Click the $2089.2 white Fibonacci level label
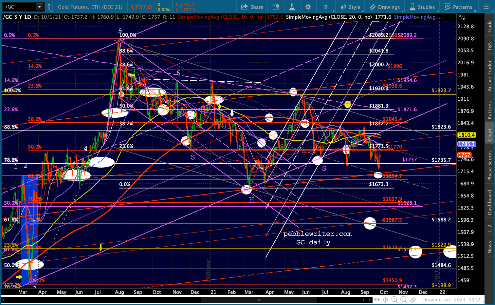This screenshot has width=495, height=305. pos(378,35)
